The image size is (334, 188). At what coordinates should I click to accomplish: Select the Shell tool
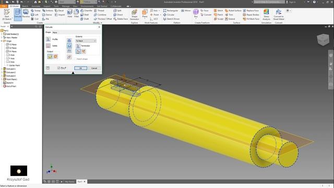[85, 15]
